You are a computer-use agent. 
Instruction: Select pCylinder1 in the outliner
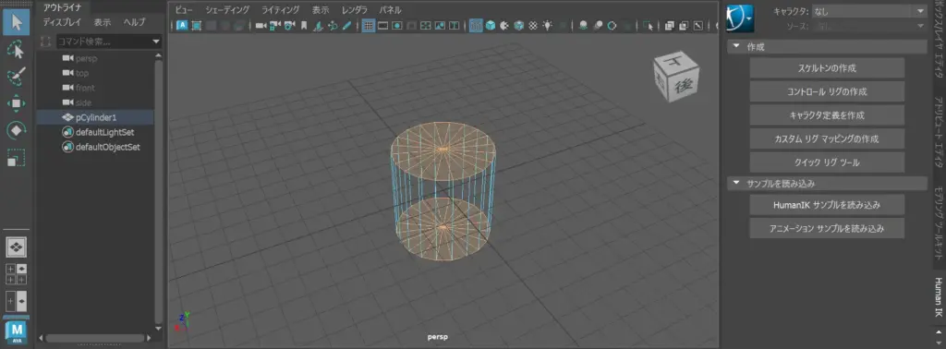click(95, 117)
